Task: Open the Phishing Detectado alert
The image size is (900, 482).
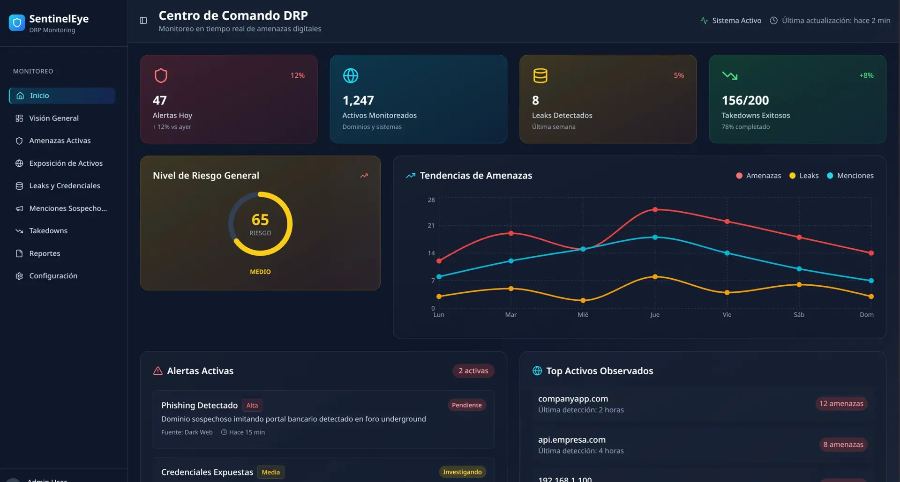Action: [323, 420]
